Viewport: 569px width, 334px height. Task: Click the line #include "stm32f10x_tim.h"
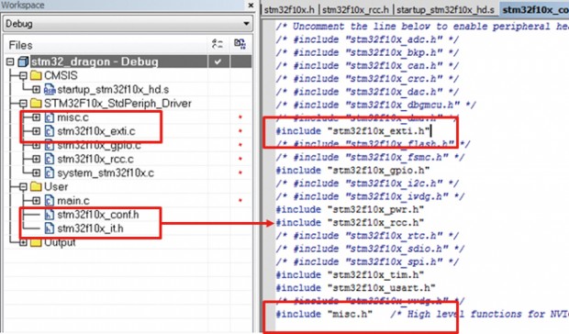pos(350,274)
